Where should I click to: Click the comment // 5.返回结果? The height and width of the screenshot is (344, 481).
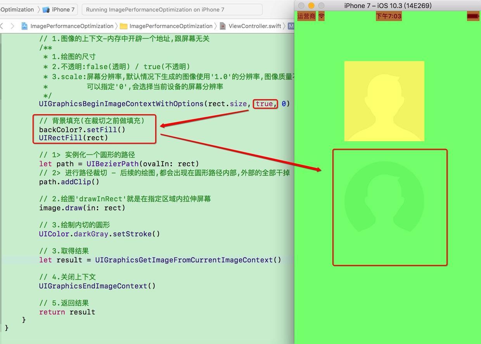(64, 303)
